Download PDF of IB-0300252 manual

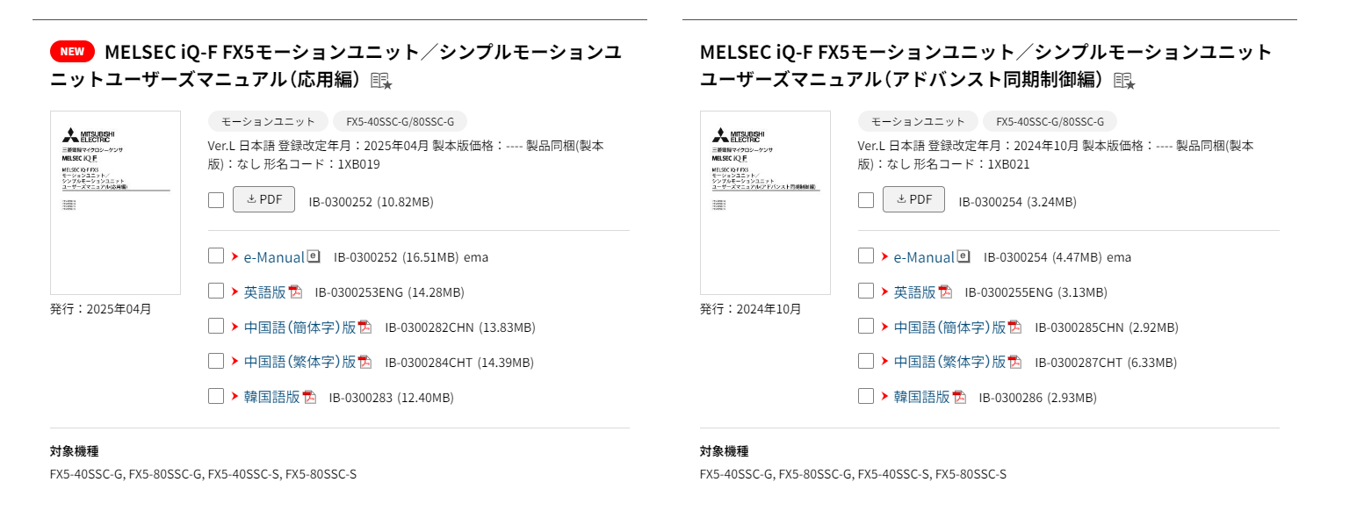263,199
